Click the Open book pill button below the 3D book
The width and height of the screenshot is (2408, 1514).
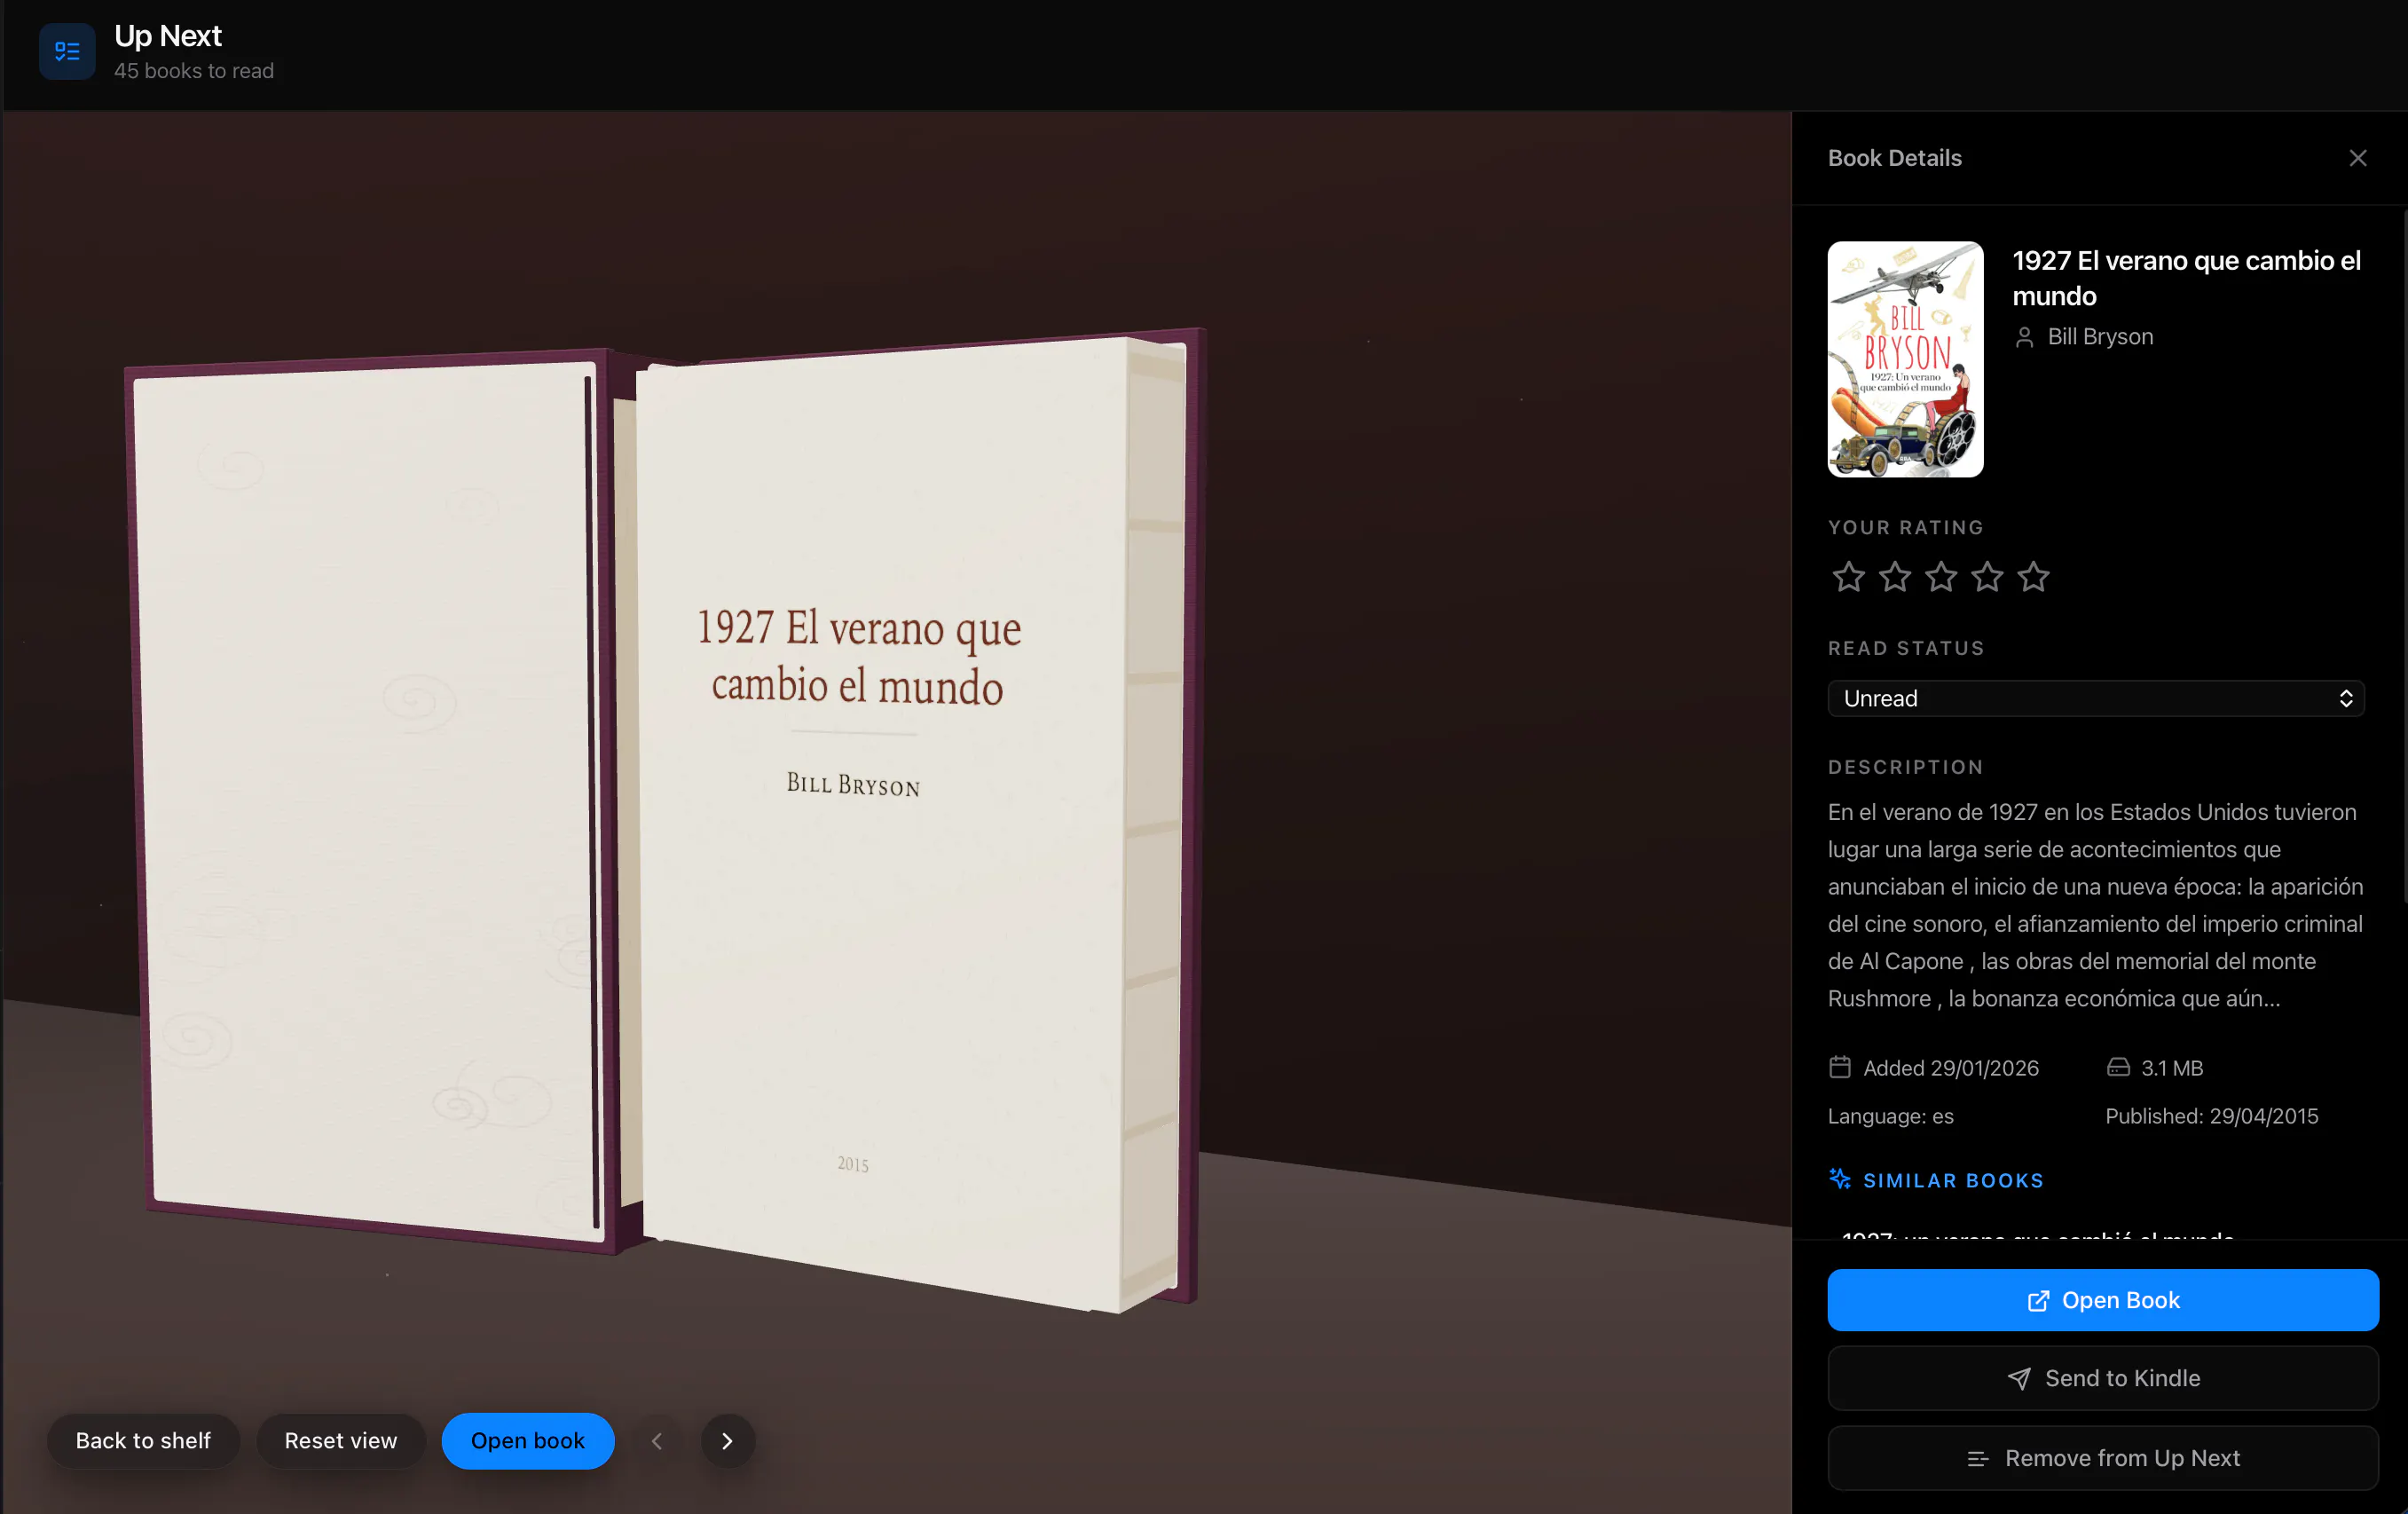tap(527, 1440)
